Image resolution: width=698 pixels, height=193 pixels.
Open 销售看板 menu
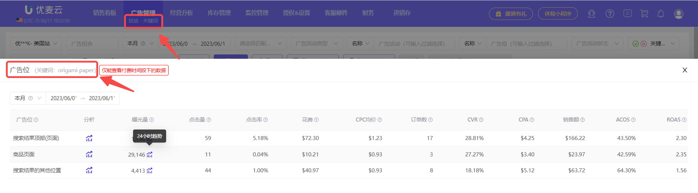click(x=105, y=13)
